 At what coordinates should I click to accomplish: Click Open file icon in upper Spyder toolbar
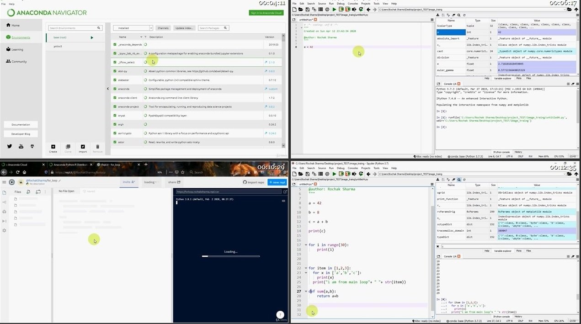(301, 9)
